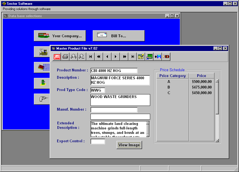Skip back several records with double-left arrow

(99, 57)
